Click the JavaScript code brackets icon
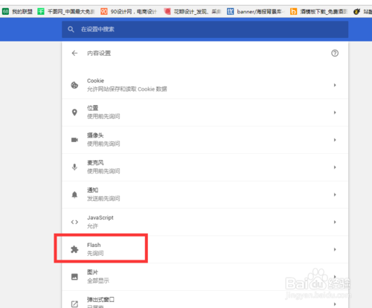Image resolution: width=372 pixels, height=308 pixels. pyautogui.click(x=74, y=222)
